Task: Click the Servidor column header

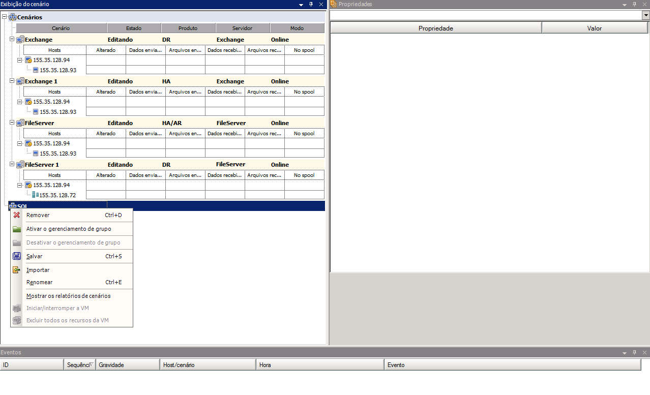Action: [x=243, y=28]
